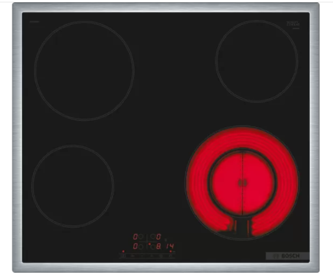Select the front-left zone selector circle

(x=141, y=247)
